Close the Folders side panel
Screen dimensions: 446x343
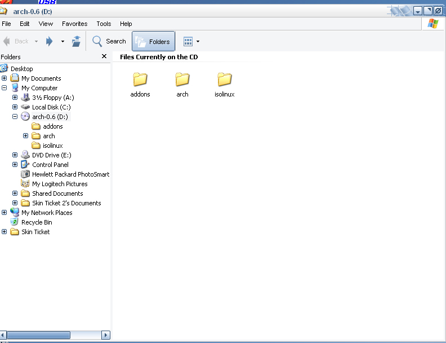click(104, 56)
